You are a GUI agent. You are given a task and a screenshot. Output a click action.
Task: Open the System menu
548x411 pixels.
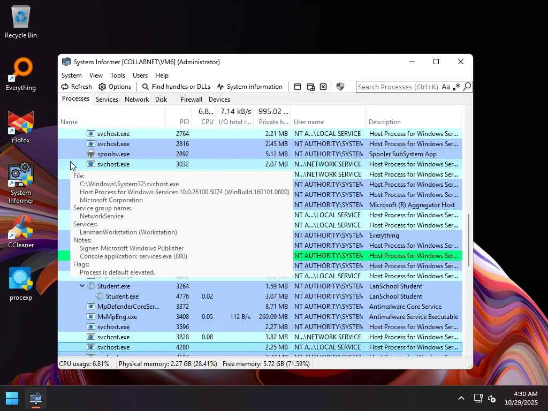71,75
